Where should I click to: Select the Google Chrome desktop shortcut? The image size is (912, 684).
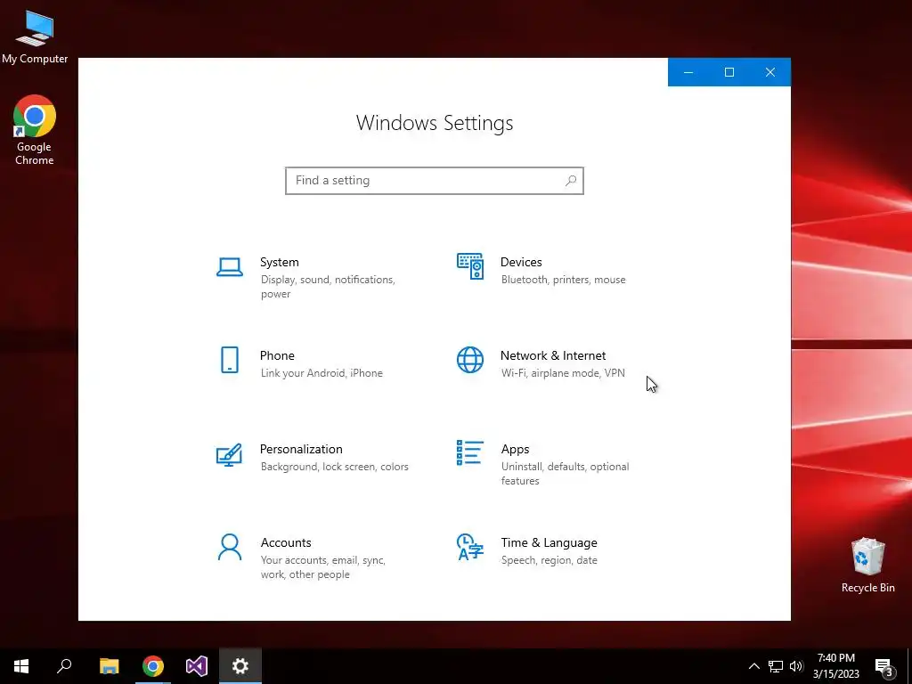tap(35, 130)
